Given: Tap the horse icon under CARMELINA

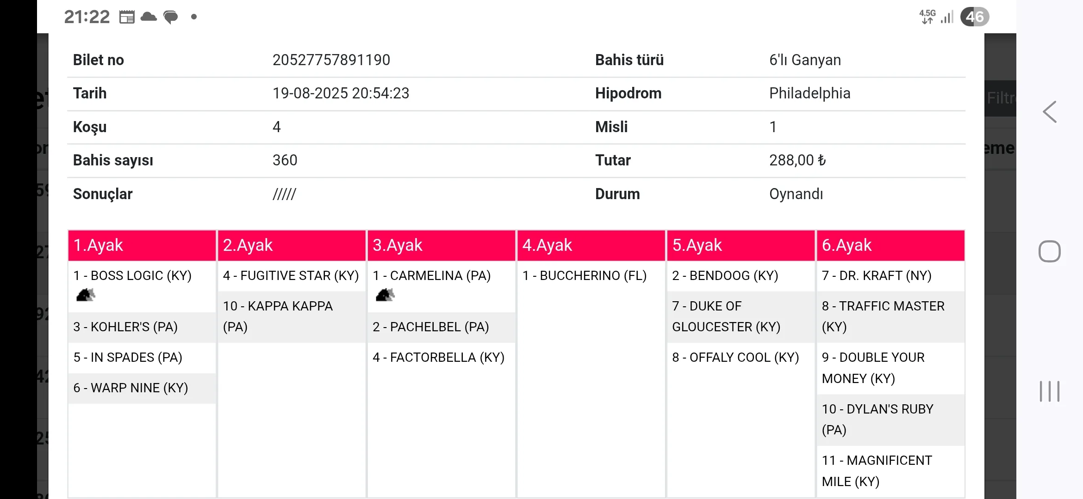Looking at the screenshot, I should pyautogui.click(x=385, y=295).
